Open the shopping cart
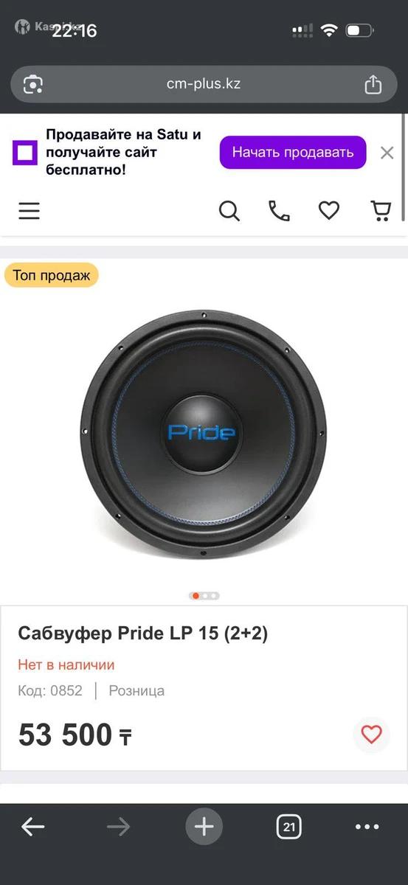 (x=380, y=212)
